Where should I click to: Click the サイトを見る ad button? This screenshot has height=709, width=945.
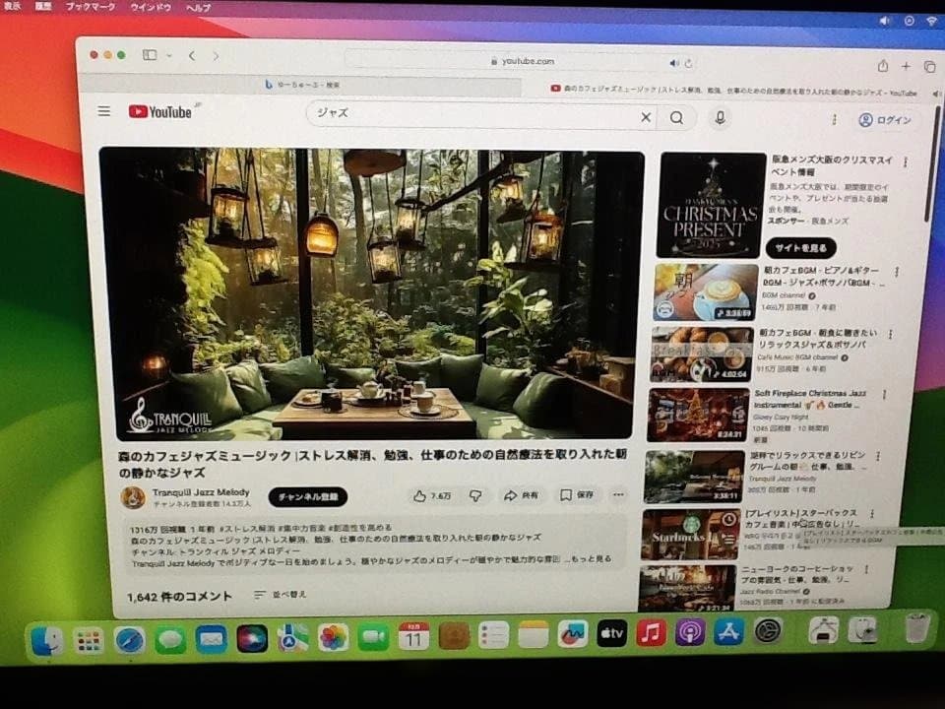[800, 248]
